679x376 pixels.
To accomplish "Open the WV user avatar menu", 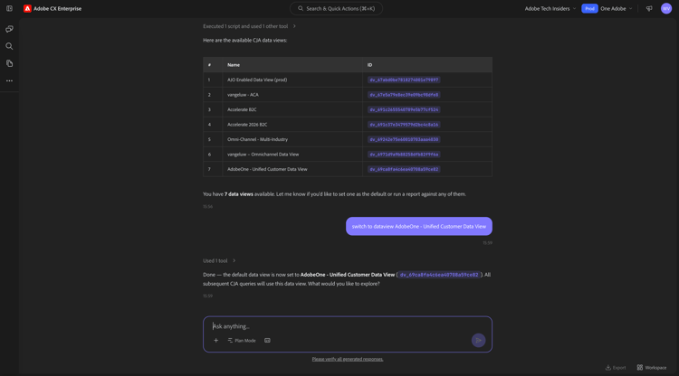I will click(666, 8).
